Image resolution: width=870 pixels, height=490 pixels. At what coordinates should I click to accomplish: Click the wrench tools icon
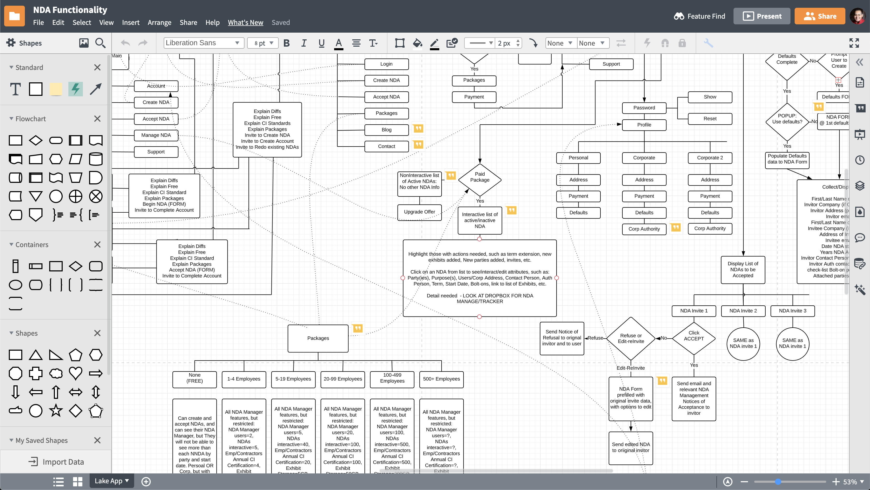(708, 43)
